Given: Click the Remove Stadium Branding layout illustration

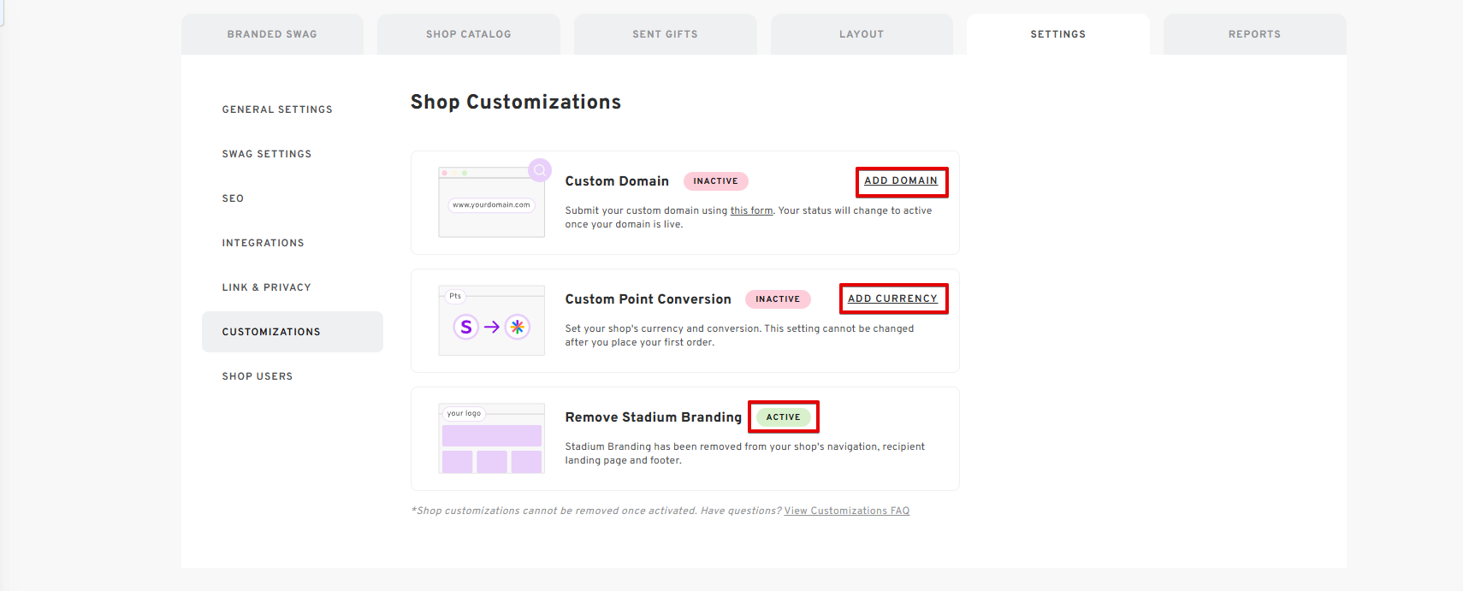Looking at the screenshot, I should point(491,439).
